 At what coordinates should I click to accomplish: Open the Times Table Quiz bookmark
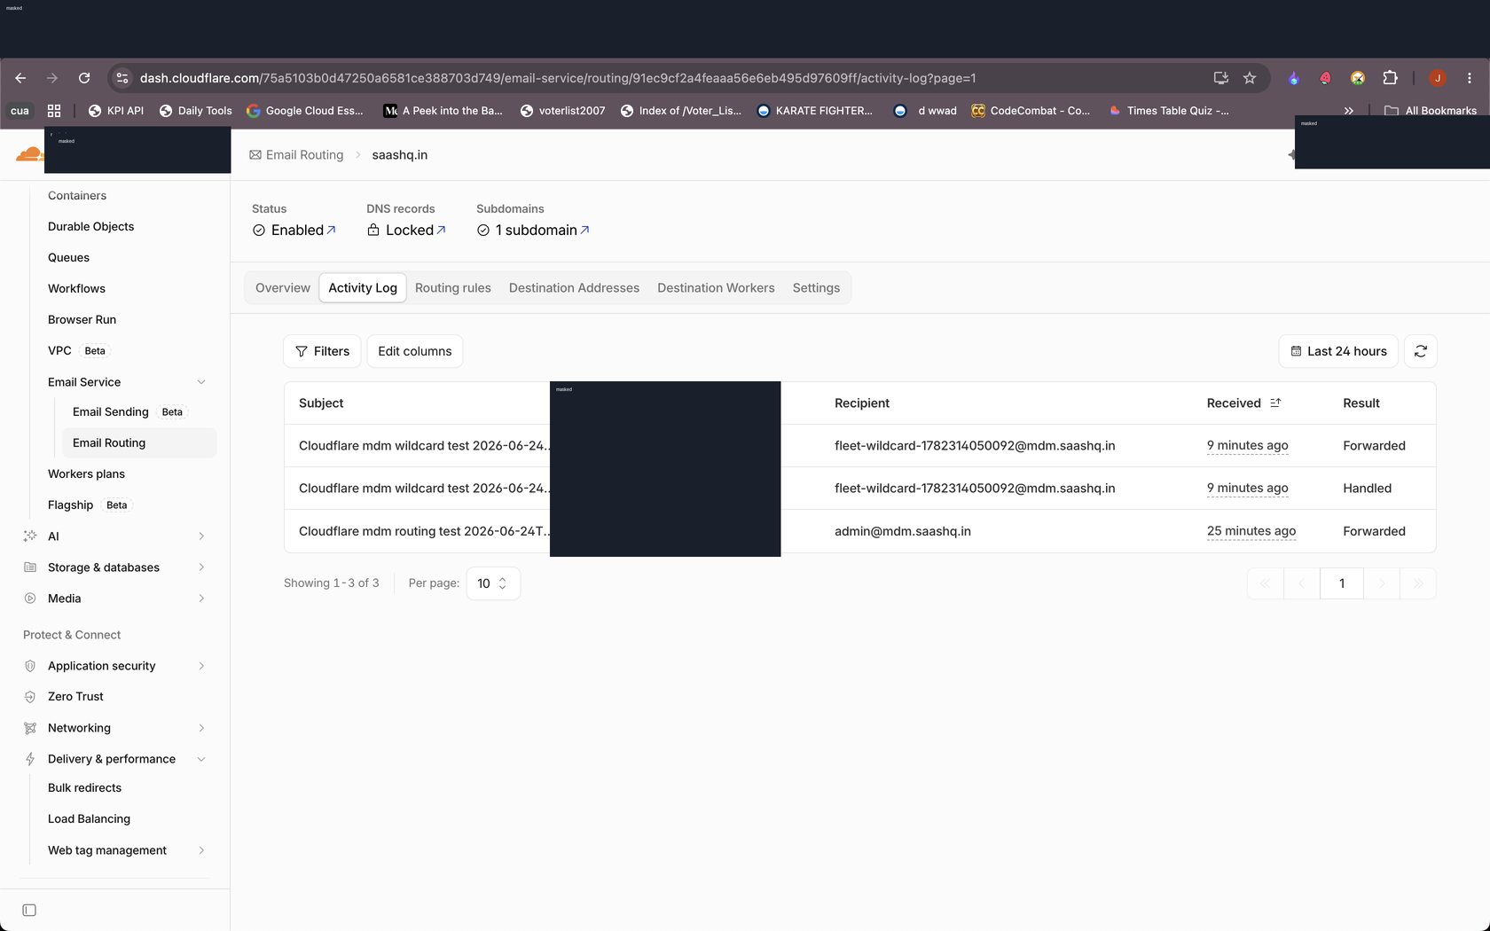(x=1169, y=111)
